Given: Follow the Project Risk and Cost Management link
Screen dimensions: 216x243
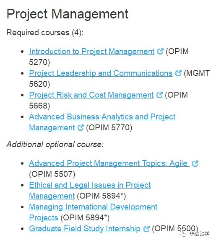Looking at the screenshot, I should tap(91, 95).
